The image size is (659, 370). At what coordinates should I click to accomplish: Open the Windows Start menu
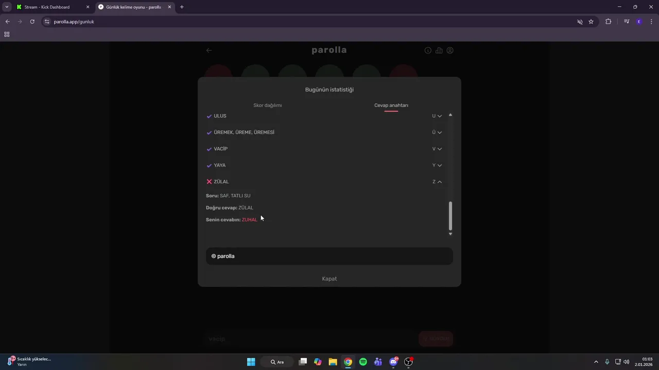[x=251, y=362]
